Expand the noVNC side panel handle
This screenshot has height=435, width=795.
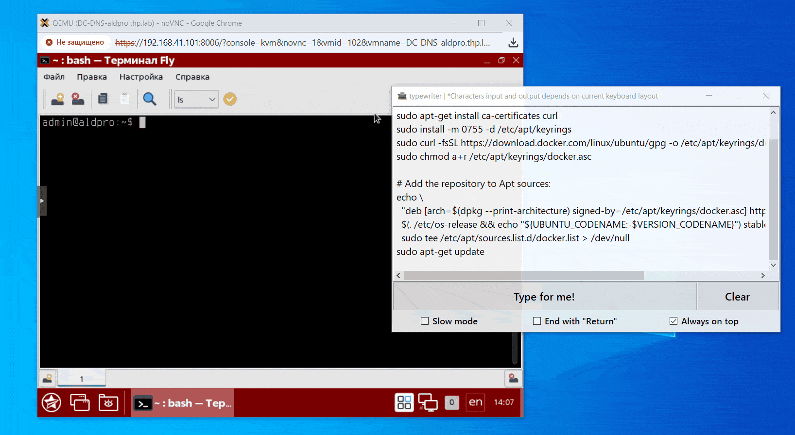[42, 201]
